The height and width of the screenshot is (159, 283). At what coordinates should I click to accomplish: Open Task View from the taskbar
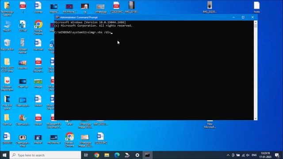[86, 155]
